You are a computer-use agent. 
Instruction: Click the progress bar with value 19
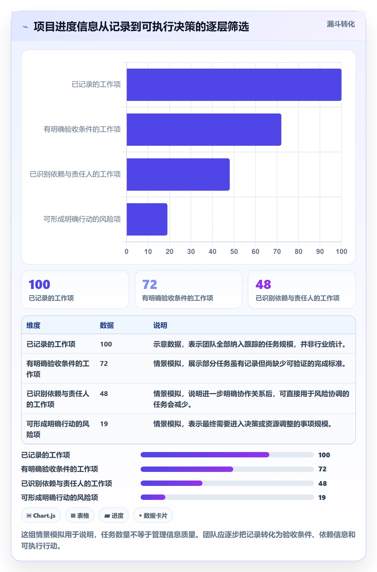coord(227,497)
